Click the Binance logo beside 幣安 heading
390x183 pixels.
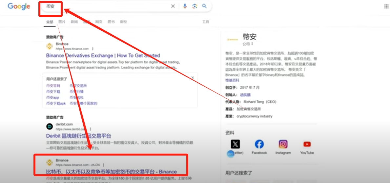pos(232,39)
